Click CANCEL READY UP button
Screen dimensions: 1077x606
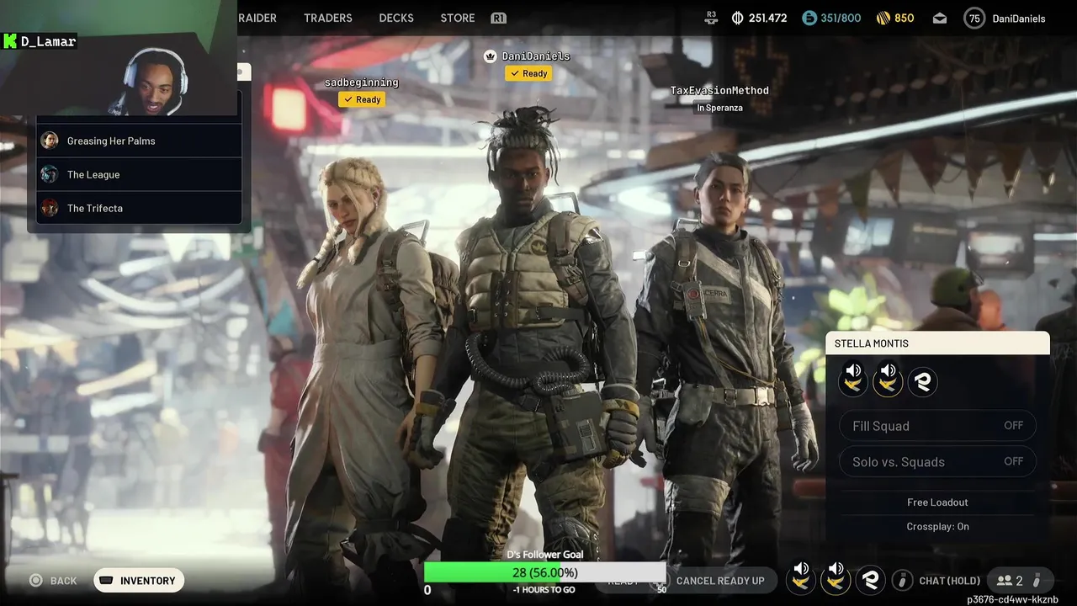click(x=720, y=581)
